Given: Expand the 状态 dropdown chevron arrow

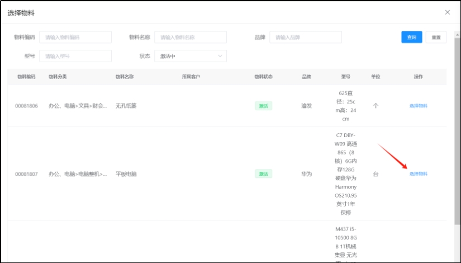Looking at the screenshot, I should (220, 56).
